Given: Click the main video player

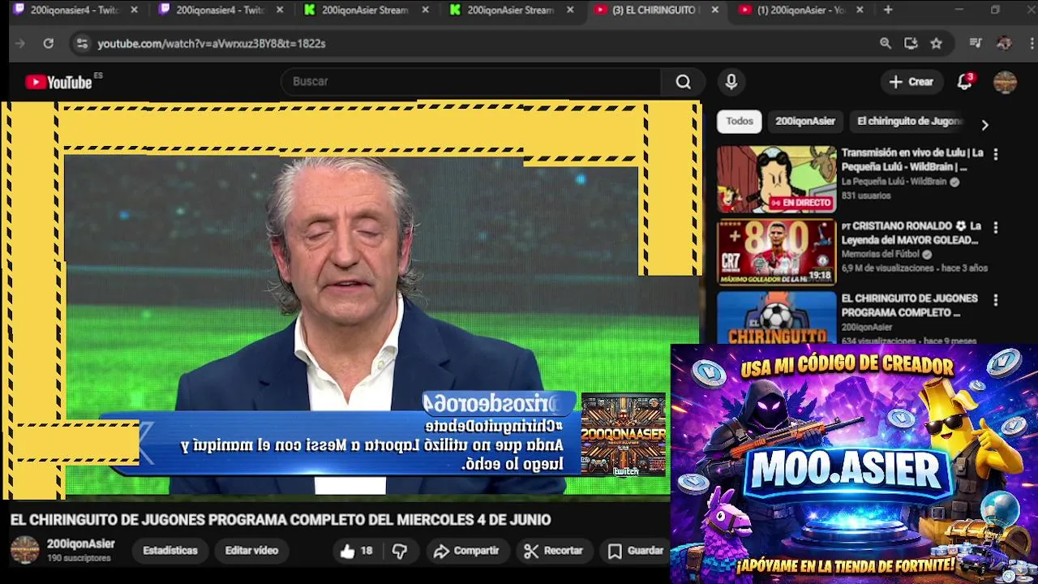Looking at the screenshot, I should pos(350,298).
